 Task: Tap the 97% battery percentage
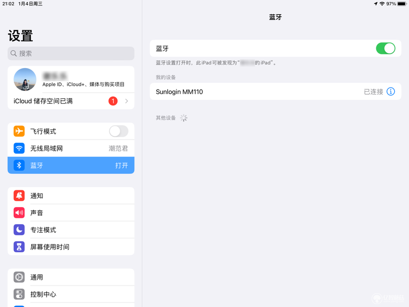click(x=391, y=4)
